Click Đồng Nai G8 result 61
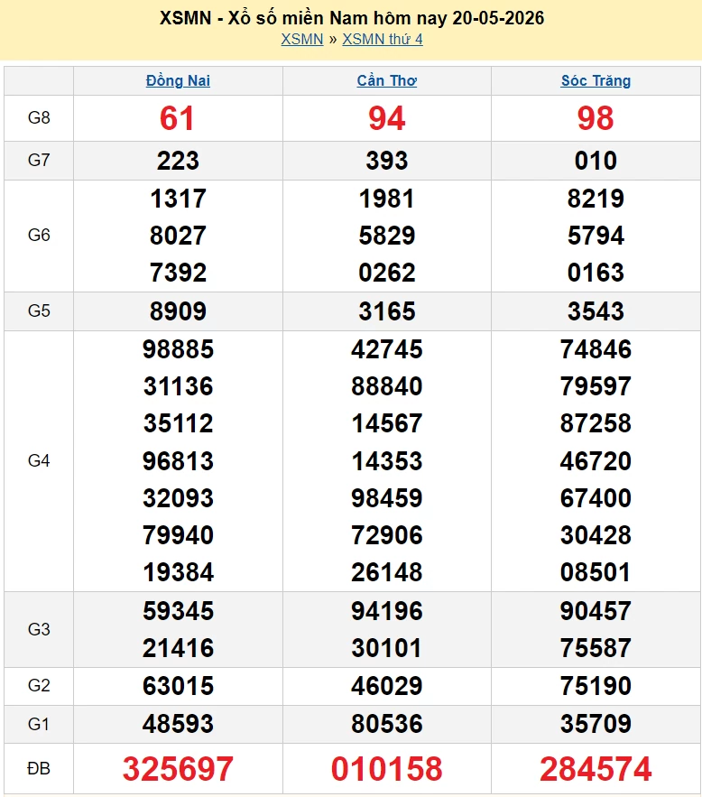702x797 pixels. pos(177,118)
